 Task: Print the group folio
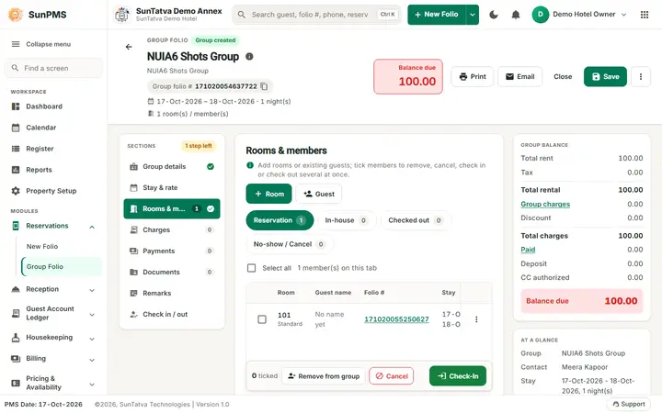coord(472,77)
